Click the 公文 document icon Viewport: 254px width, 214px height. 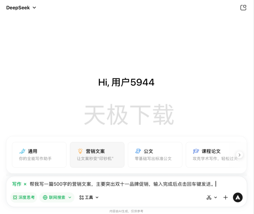[x=138, y=151]
